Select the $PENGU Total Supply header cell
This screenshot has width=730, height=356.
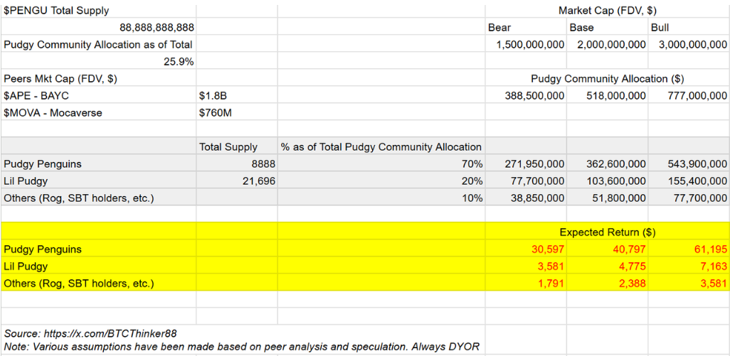57,11
